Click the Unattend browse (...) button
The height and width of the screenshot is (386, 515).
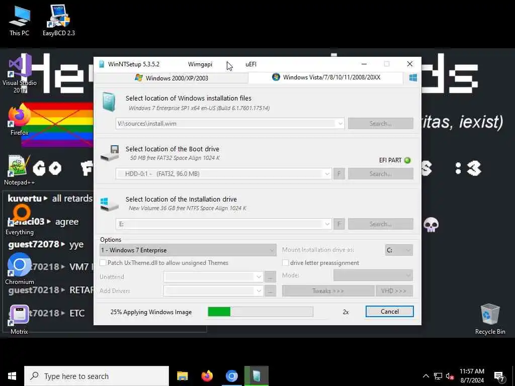coord(270,277)
